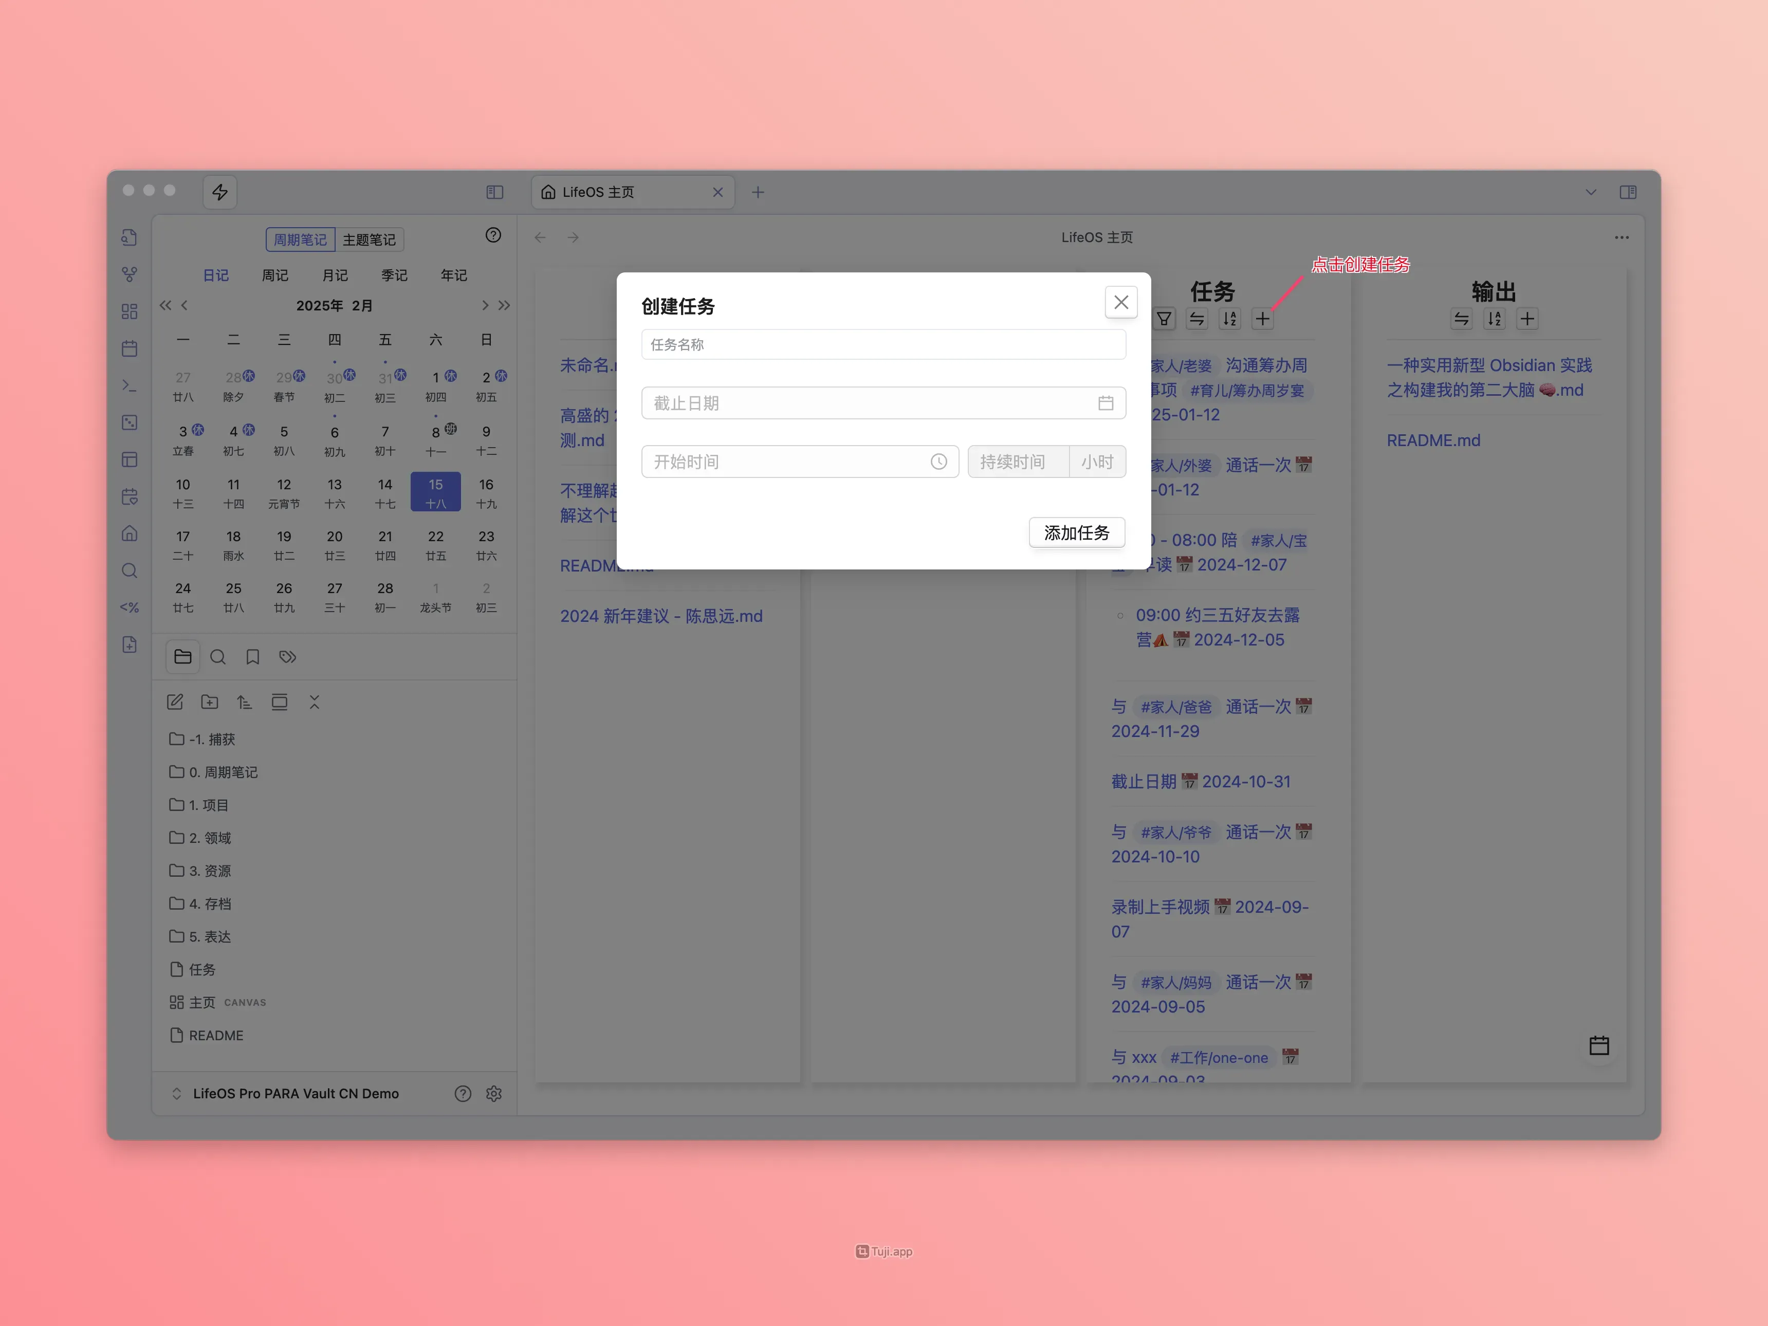Click the sort order icon under 输出
The width and height of the screenshot is (1768, 1326).
(1494, 319)
